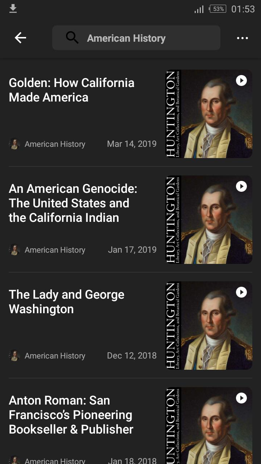This screenshot has height=464, width=261.
Task: Tap the download icon in status bar
Action: (13, 9)
